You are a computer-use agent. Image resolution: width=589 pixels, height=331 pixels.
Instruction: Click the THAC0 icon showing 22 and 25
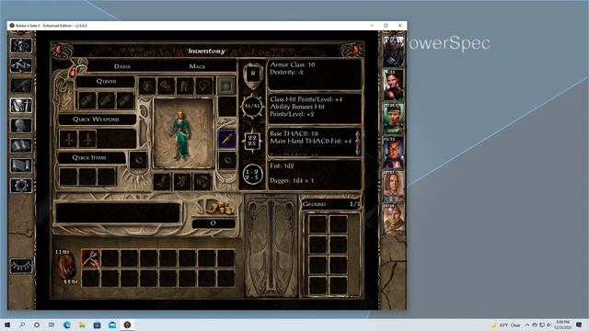coord(252,141)
